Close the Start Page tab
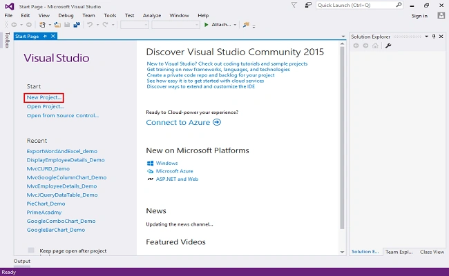 (53, 36)
